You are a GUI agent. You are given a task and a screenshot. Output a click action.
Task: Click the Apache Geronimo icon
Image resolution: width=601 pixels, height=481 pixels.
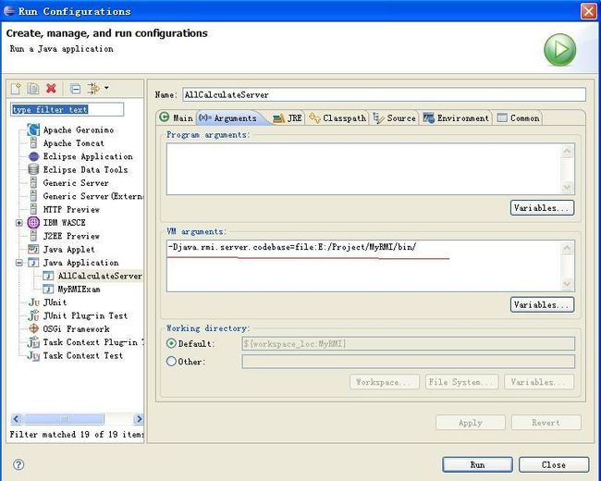[x=33, y=130]
